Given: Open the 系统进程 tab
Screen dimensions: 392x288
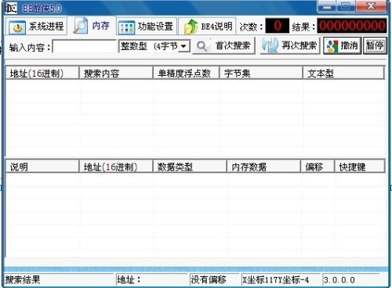Looking at the screenshot, I should 36,26.
